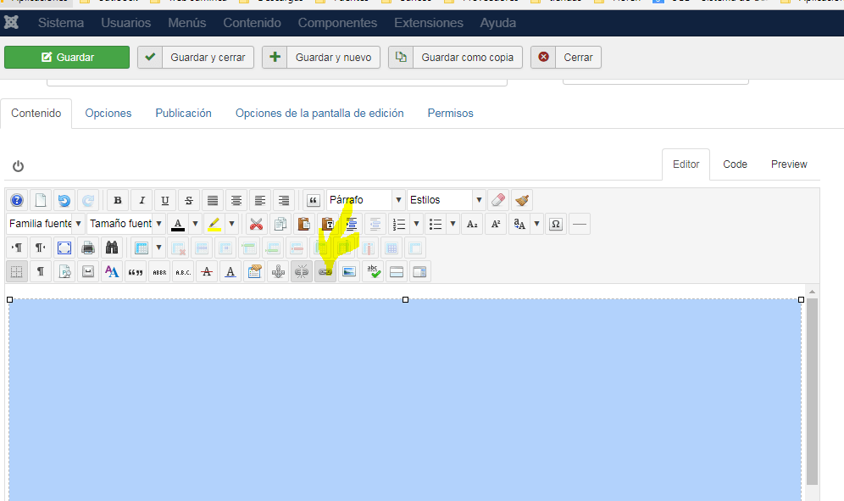
Task: Switch to the Publicación tab
Action: (184, 113)
